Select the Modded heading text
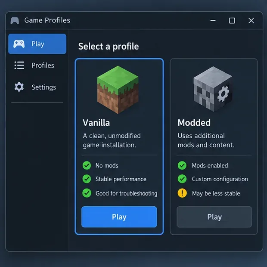 click(x=194, y=123)
